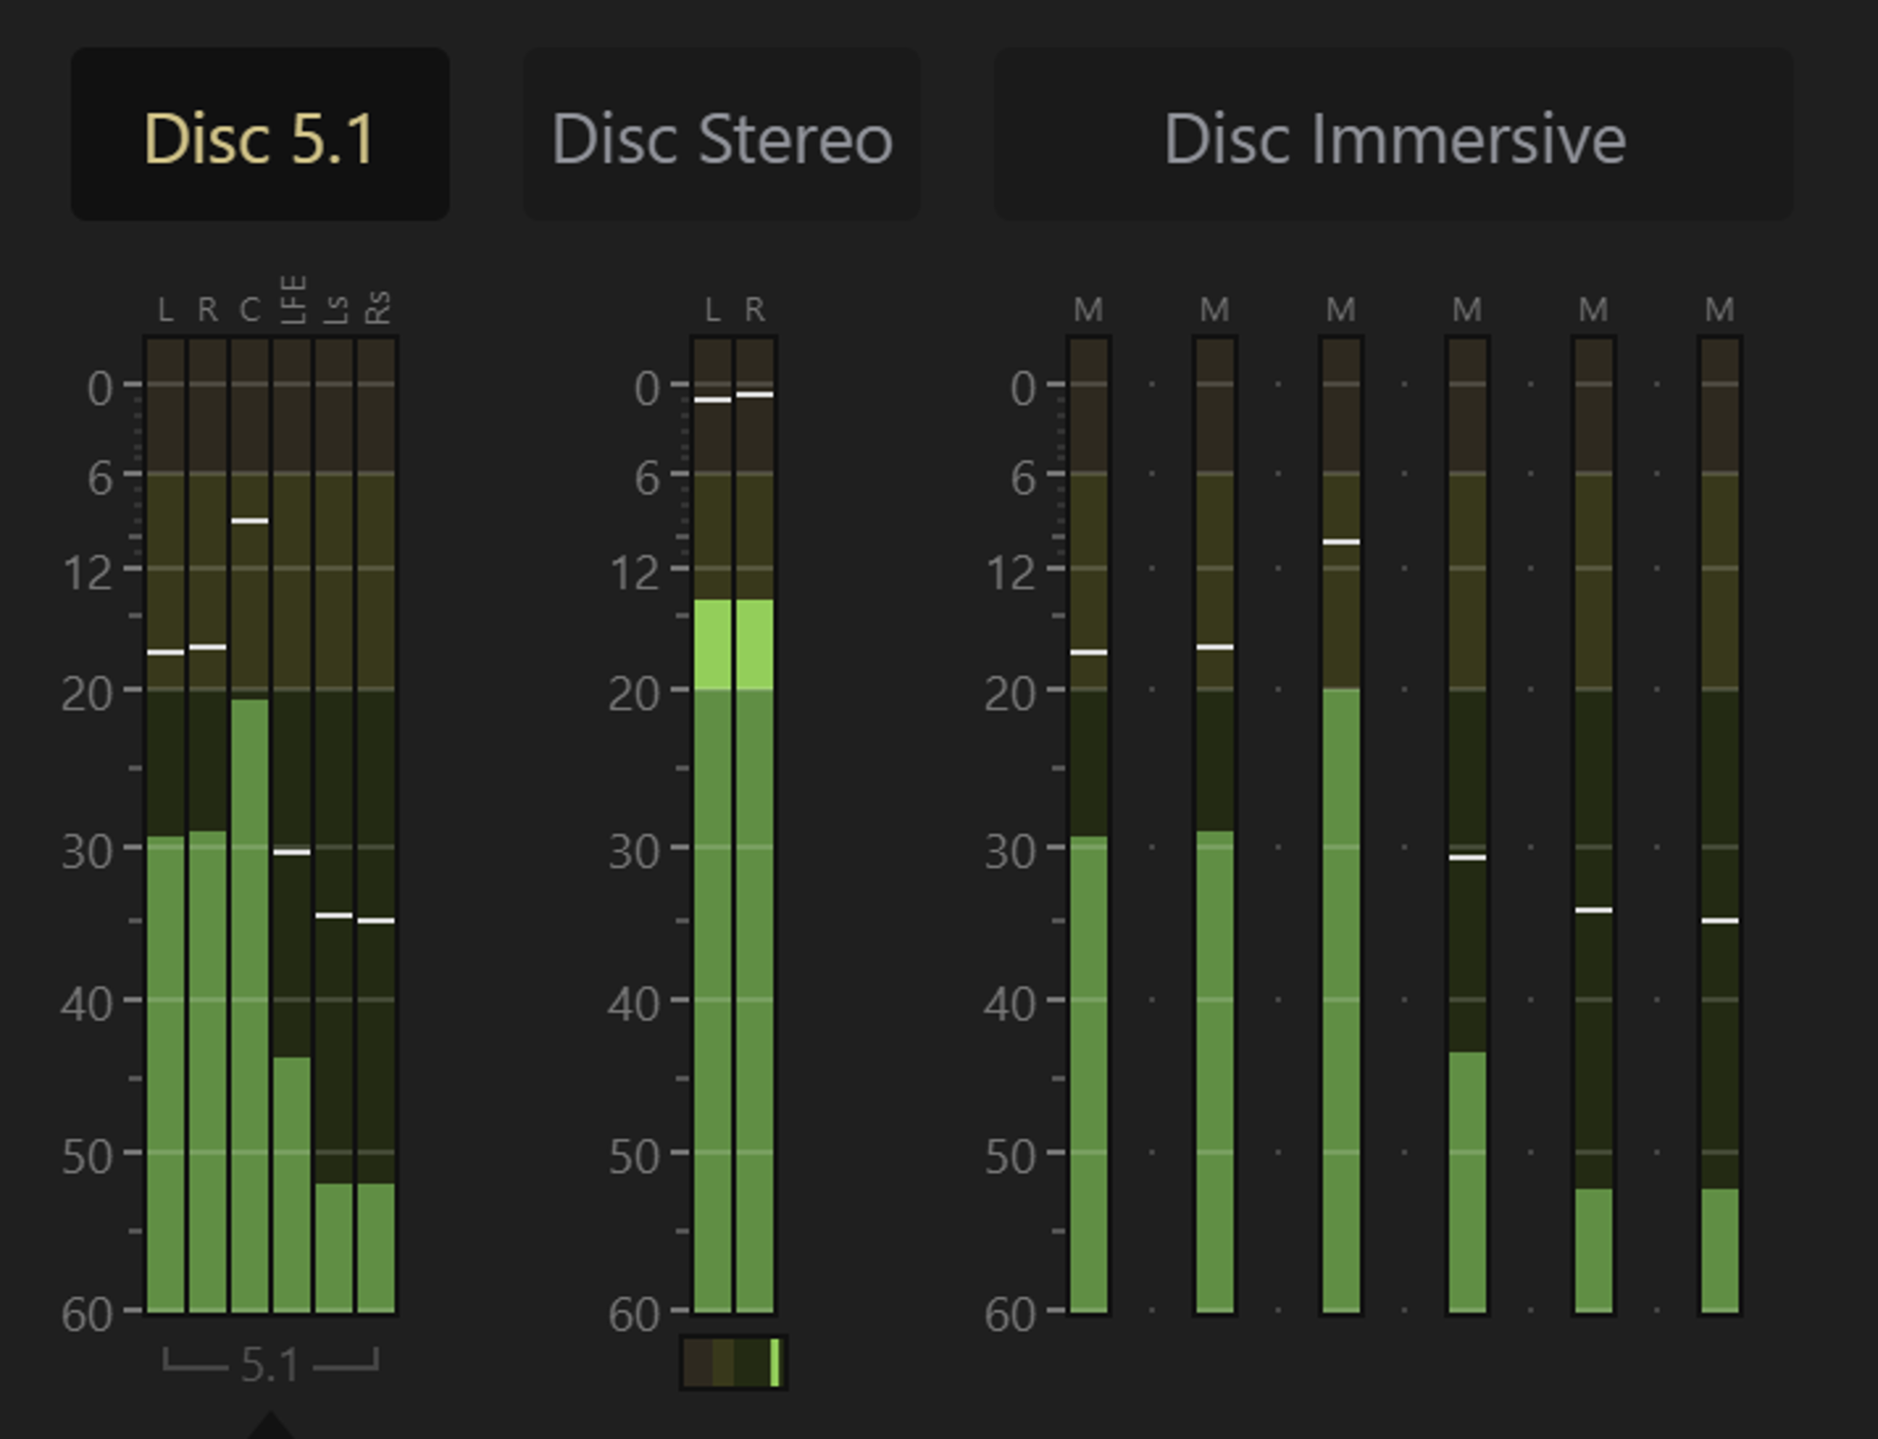The height and width of the screenshot is (1439, 1878).
Task: Click the stereo R channel meter
Action: click(x=754, y=826)
